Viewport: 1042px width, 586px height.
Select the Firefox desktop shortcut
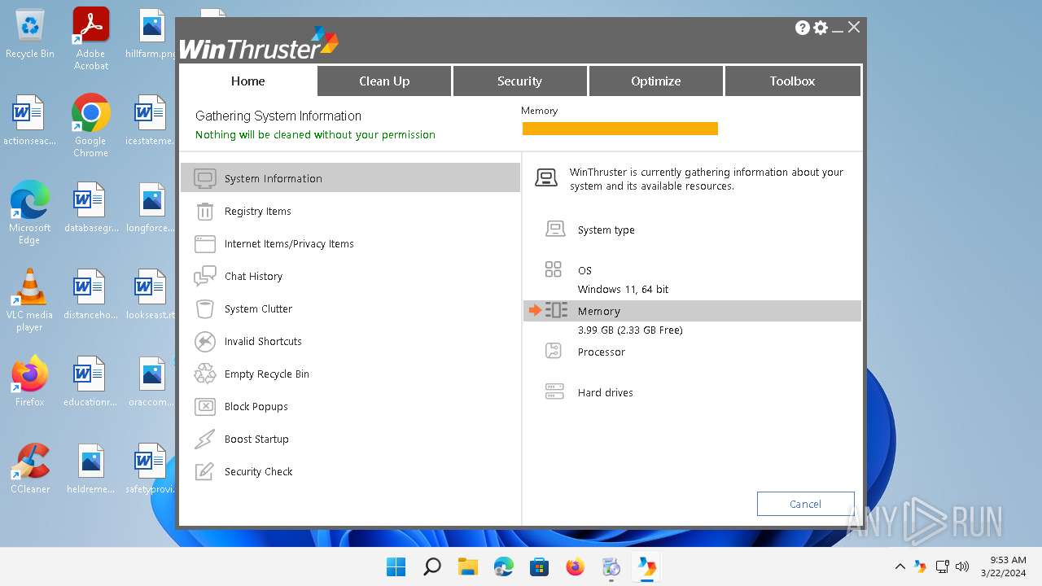coord(30,381)
